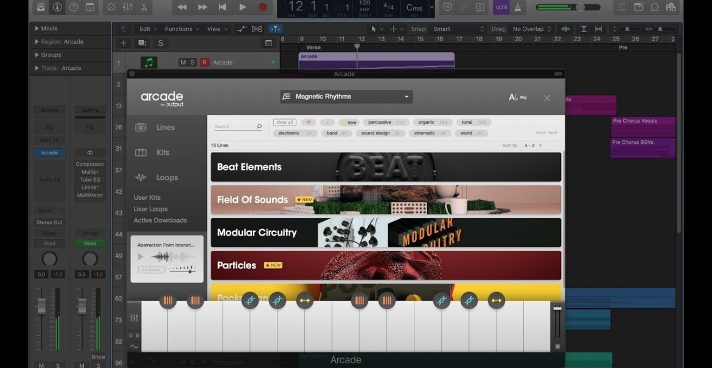Image resolution: width=712 pixels, height=368 pixels.
Task: Click the green Arcade track instrument icon
Action: pos(149,63)
